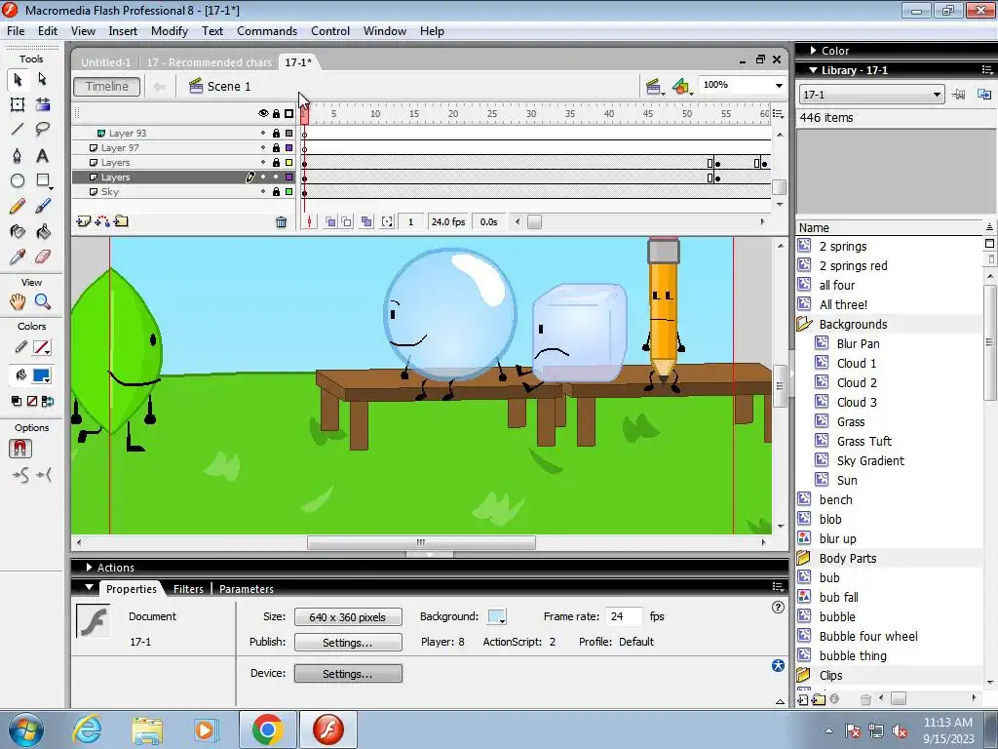Switch to the Untitled-1 document tab
The width and height of the screenshot is (998, 749).
click(x=105, y=62)
